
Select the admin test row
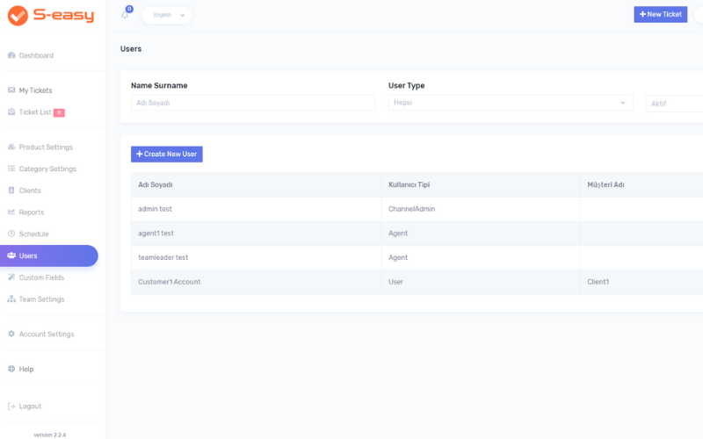(x=417, y=209)
